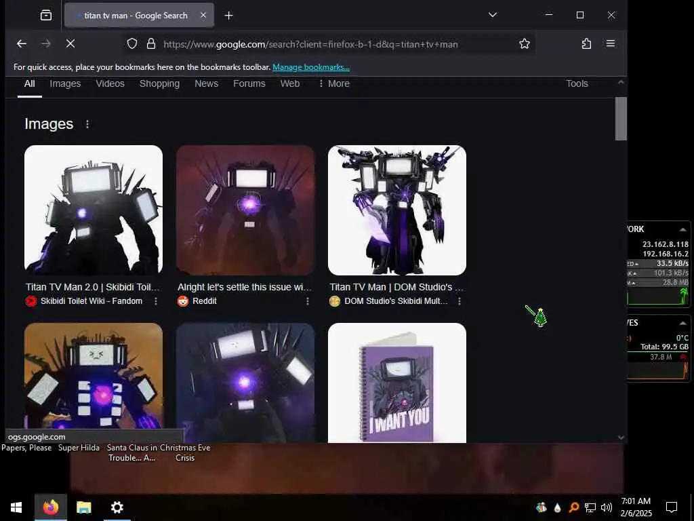Open the Titan TV Man DOM Studio's link
694x521 pixels.
396,287
